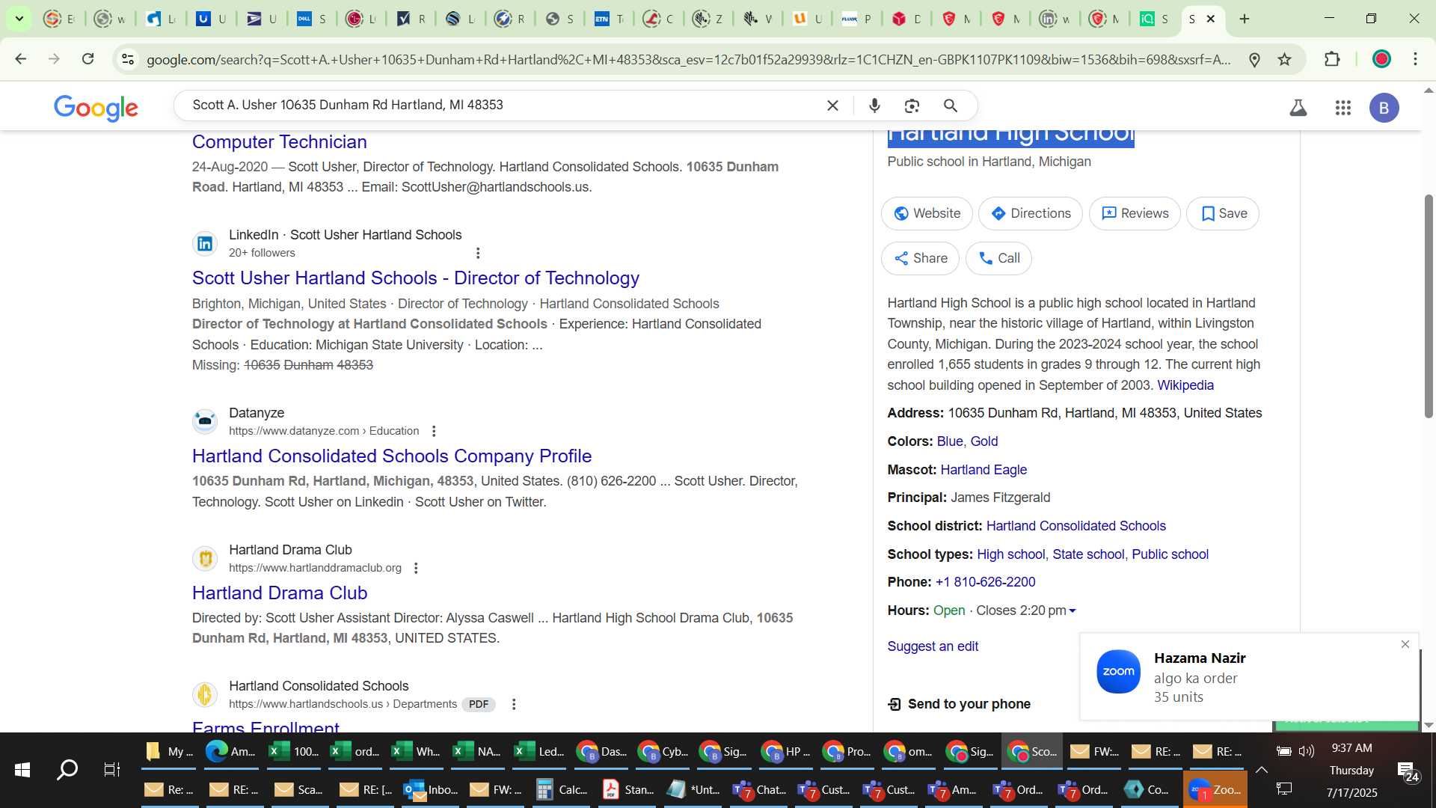Call Hartland High School button
The image size is (1436, 808).
coord(998,258)
